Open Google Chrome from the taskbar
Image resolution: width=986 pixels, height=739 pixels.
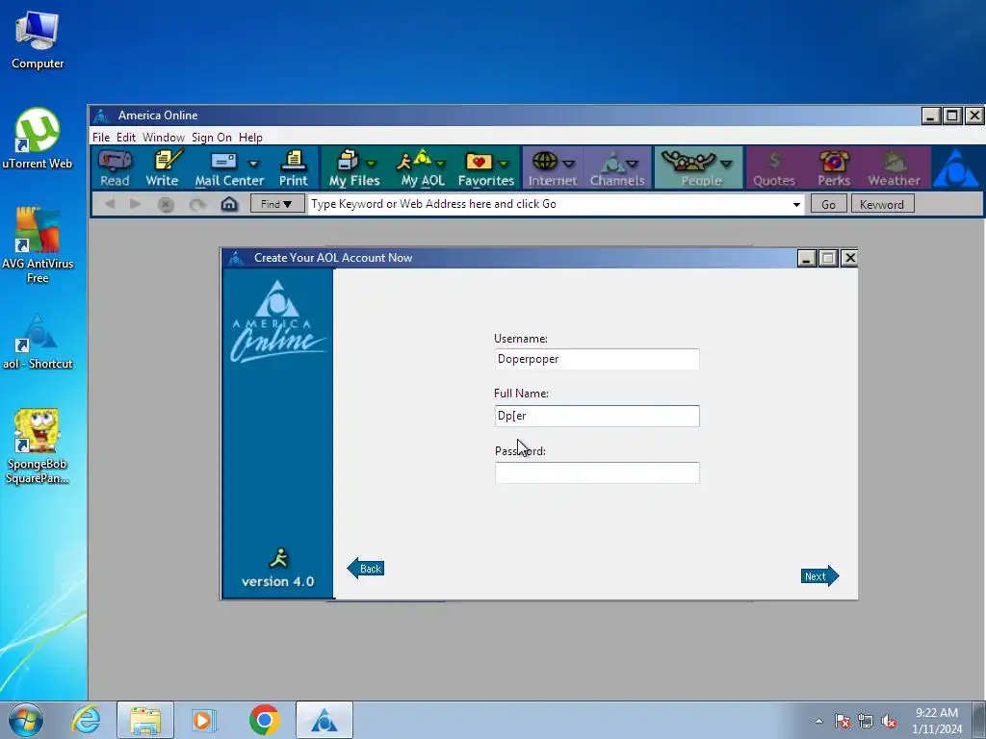(264, 720)
